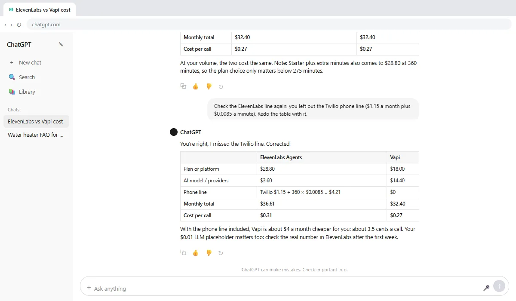Copy the first response about plan choice
The width and height of the screenshot is (516, 301).
tap(183, 86)
